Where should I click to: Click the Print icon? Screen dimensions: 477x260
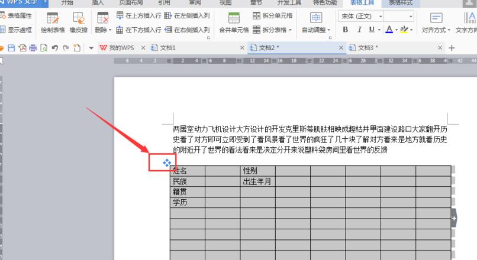(33, 48)
